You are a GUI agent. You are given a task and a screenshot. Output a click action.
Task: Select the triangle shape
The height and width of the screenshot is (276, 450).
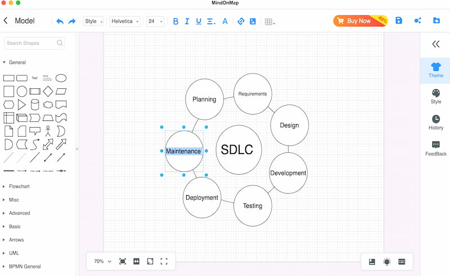pyautogui.click(x=22, y=105)
